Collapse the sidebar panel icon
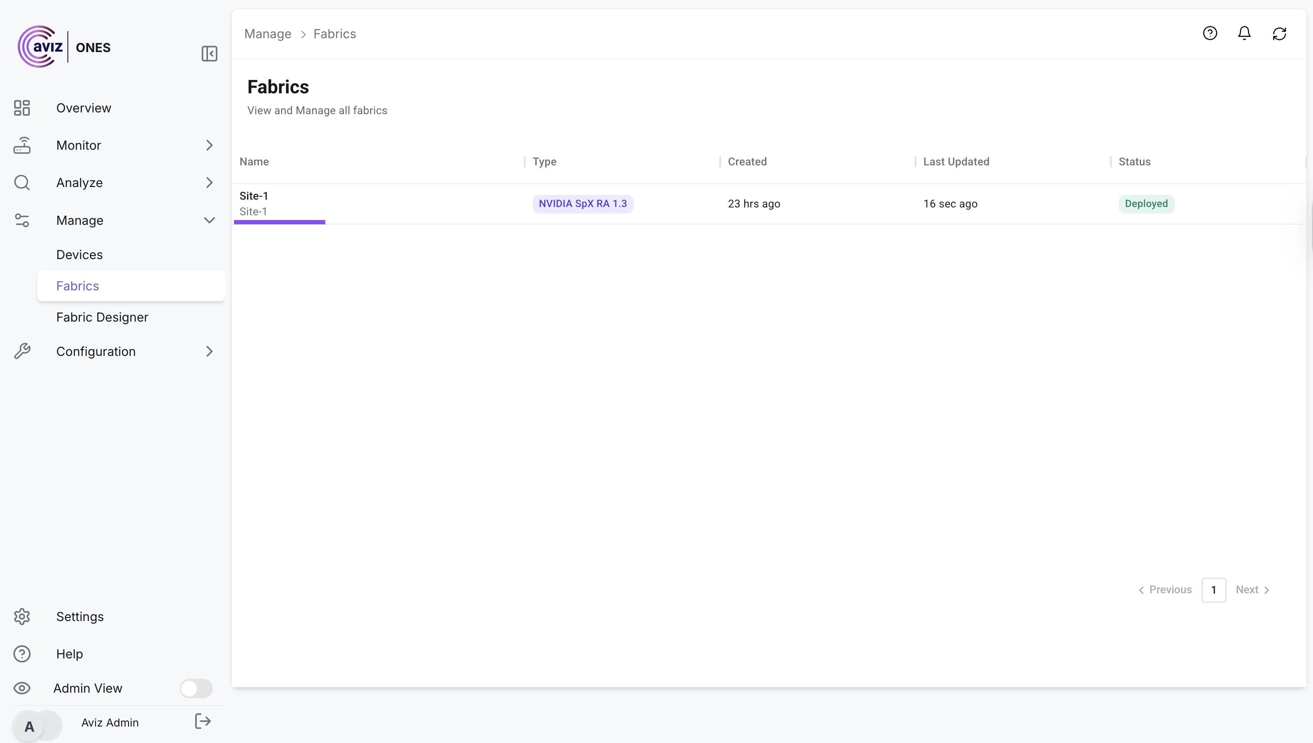The width and height of the screenshot is (1313, 743). pyautogui.click(x=209, y=53)
